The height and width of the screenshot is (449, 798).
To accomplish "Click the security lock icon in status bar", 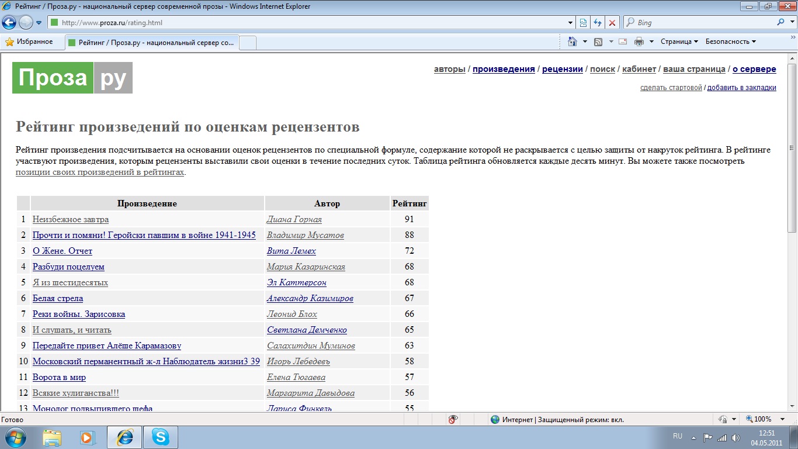I will tap(723, 419).
